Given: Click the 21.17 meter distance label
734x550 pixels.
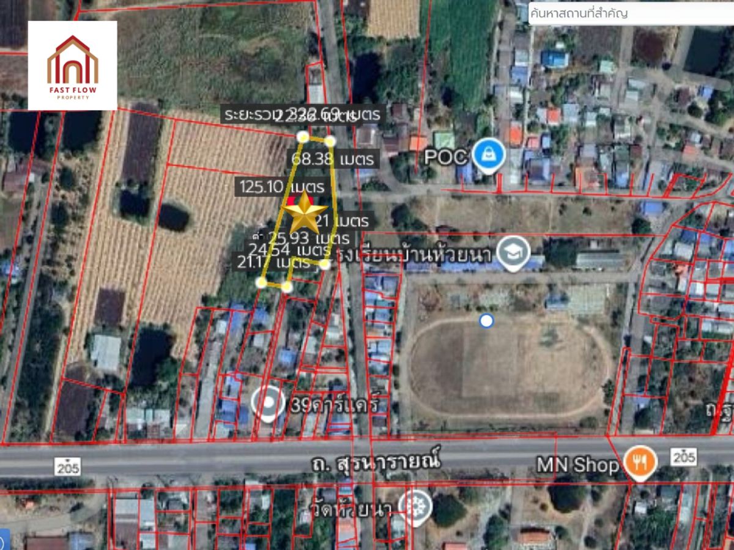Looking at the screenshot, I should pyautogui.click(x=274, y=263).
